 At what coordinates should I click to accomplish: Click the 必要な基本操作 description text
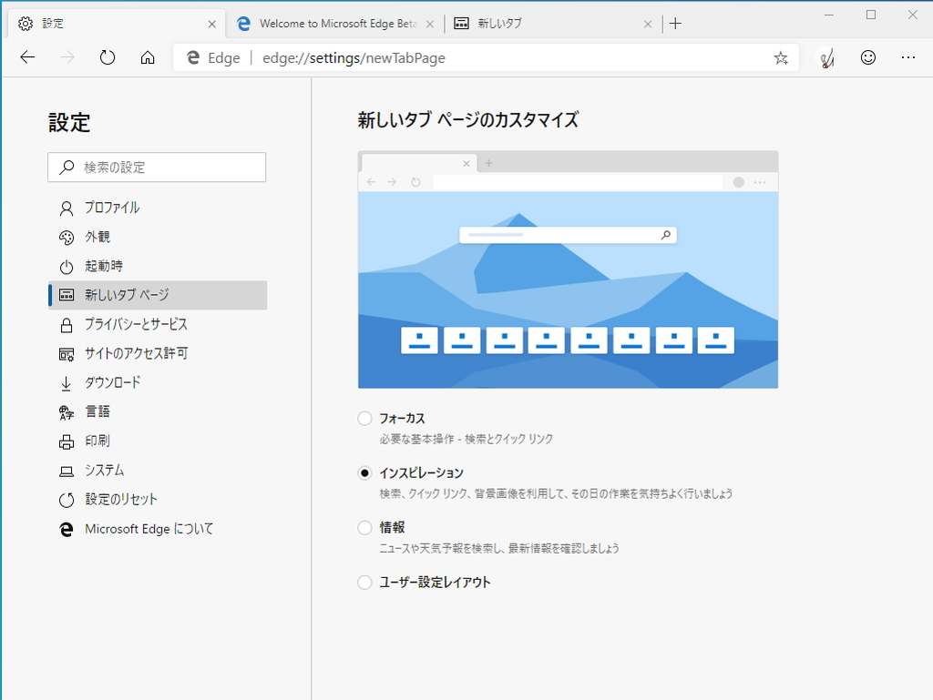coord(466,439)
